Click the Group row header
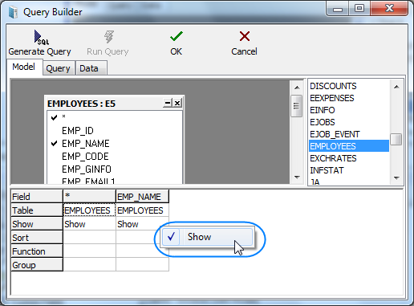Image resolution: width=414 pixels, height=306 pixels. pos(37,265)
